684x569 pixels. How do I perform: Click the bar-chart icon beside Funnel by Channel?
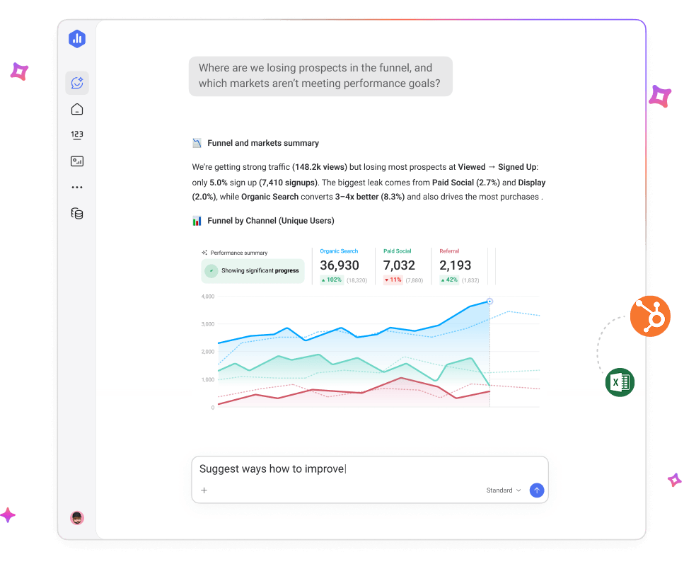pyautogui.click(x=197, y=220)
